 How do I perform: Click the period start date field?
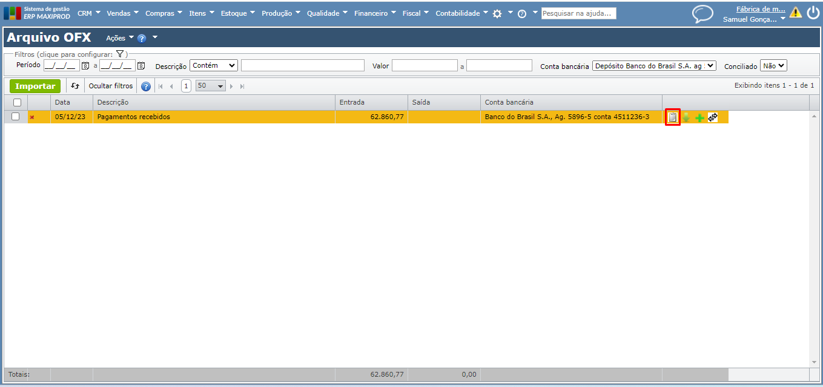click(x=61, y=65)
